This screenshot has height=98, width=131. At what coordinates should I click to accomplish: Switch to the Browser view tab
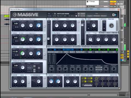pyautogui.click(x=103, y=16)
